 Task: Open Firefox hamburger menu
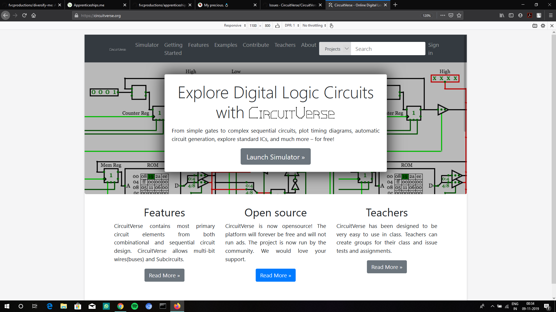point(551,15)
